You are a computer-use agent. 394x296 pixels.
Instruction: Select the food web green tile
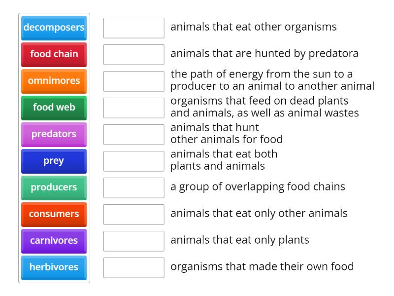(x=54, y=108)
